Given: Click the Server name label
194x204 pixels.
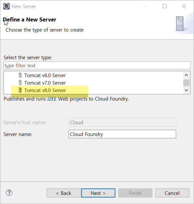Looking at the screenshot, I should click(x=18, y=134).
